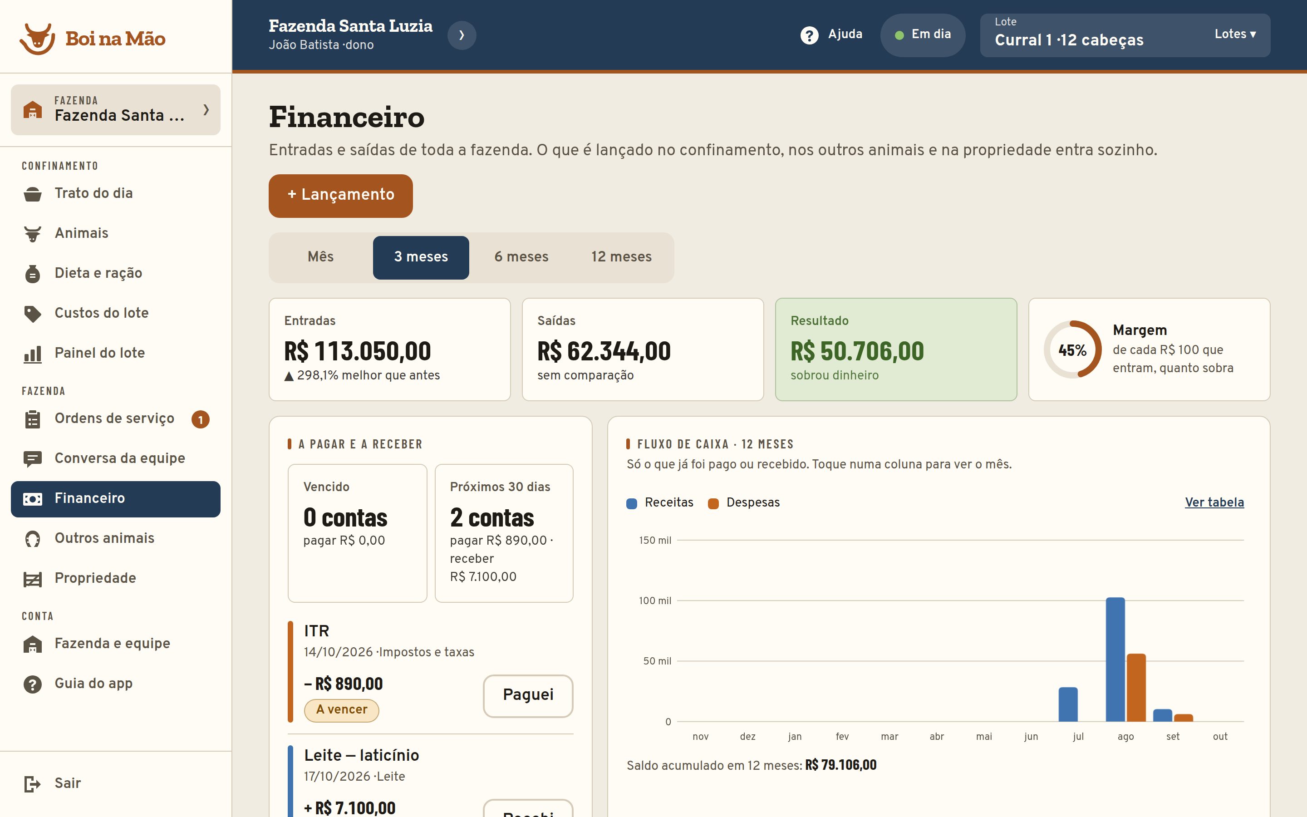Click the Ordens de serviço clipboard icon
The width and height of the screenshot is (1307, 817).
coord(32,419)
